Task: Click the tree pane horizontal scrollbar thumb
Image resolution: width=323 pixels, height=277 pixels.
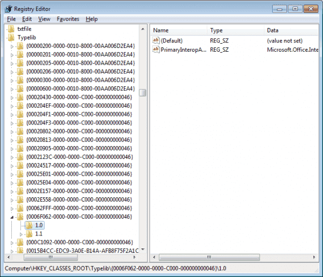Action: click(x=51, y=257)
